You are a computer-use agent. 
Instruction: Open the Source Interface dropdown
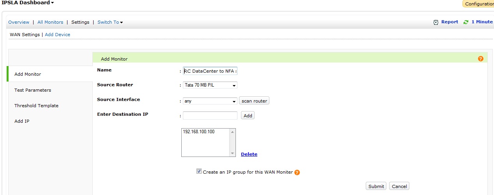point(234,101)
